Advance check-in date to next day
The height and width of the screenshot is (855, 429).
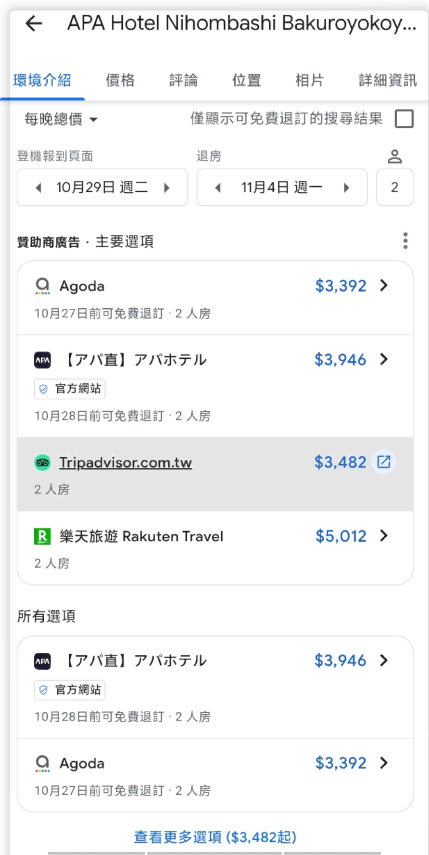click(x=167, y=188)
